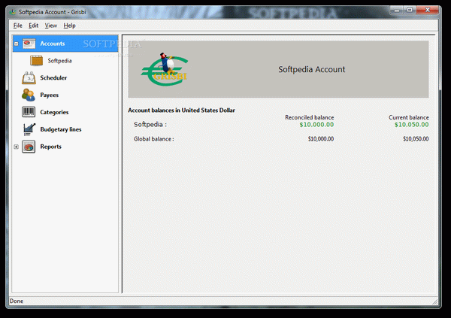Maximize the Grisbi window
This screenshot has height=318, width=451.
point(410,11)
